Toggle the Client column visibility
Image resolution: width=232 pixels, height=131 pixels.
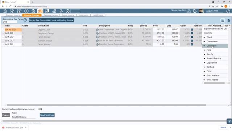(215, 37)
